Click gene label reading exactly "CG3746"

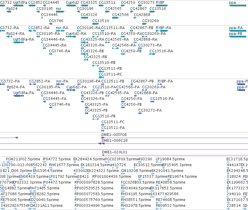[56, 21]
